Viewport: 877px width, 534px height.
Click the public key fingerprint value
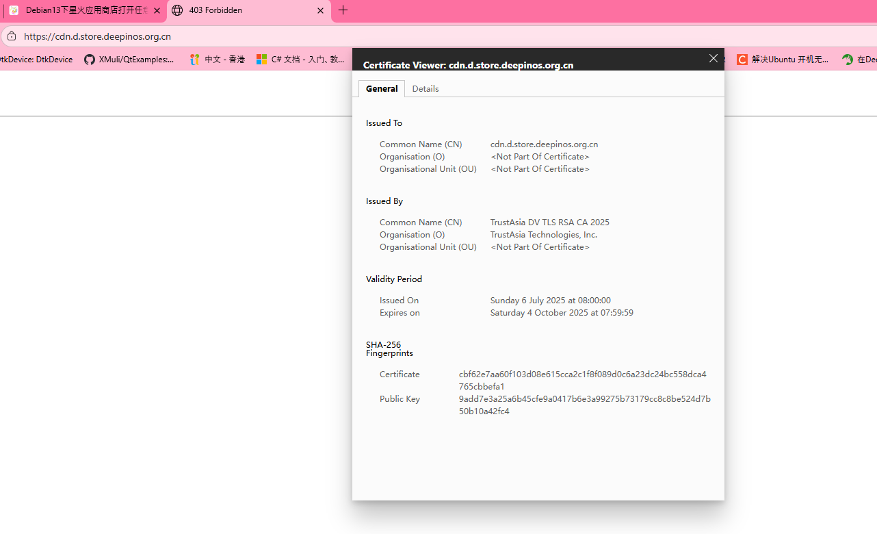pos(584,405)
